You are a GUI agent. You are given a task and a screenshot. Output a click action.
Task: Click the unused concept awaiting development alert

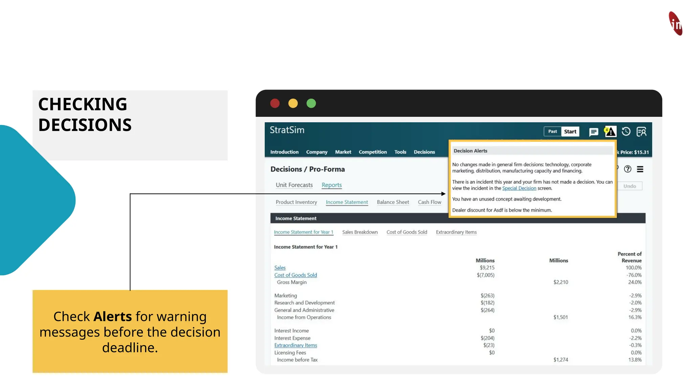[x=507, y=199]
